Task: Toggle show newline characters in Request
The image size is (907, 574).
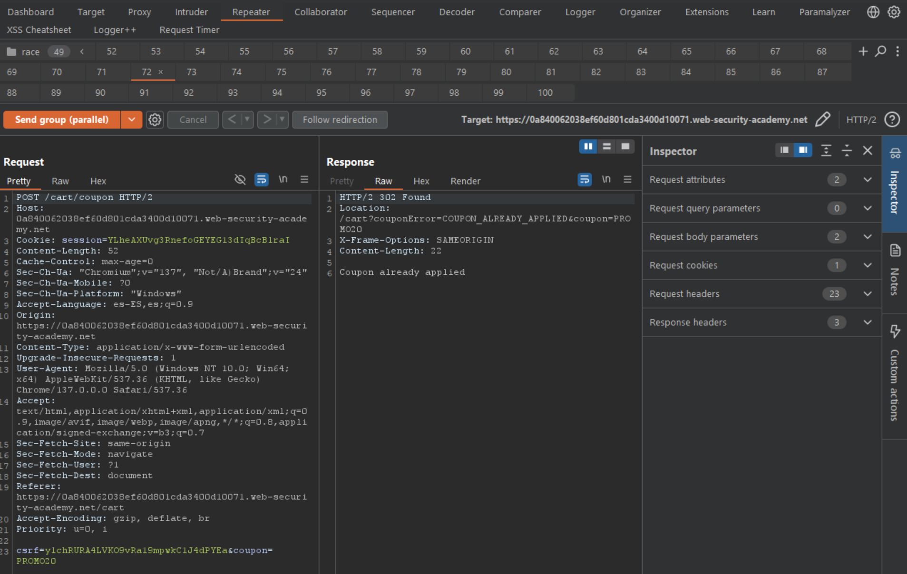Action: [283, 180]
